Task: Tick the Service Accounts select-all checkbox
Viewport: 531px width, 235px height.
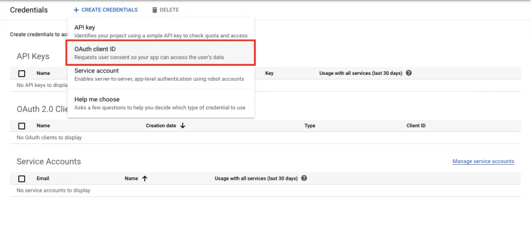Action: point(22,179)
